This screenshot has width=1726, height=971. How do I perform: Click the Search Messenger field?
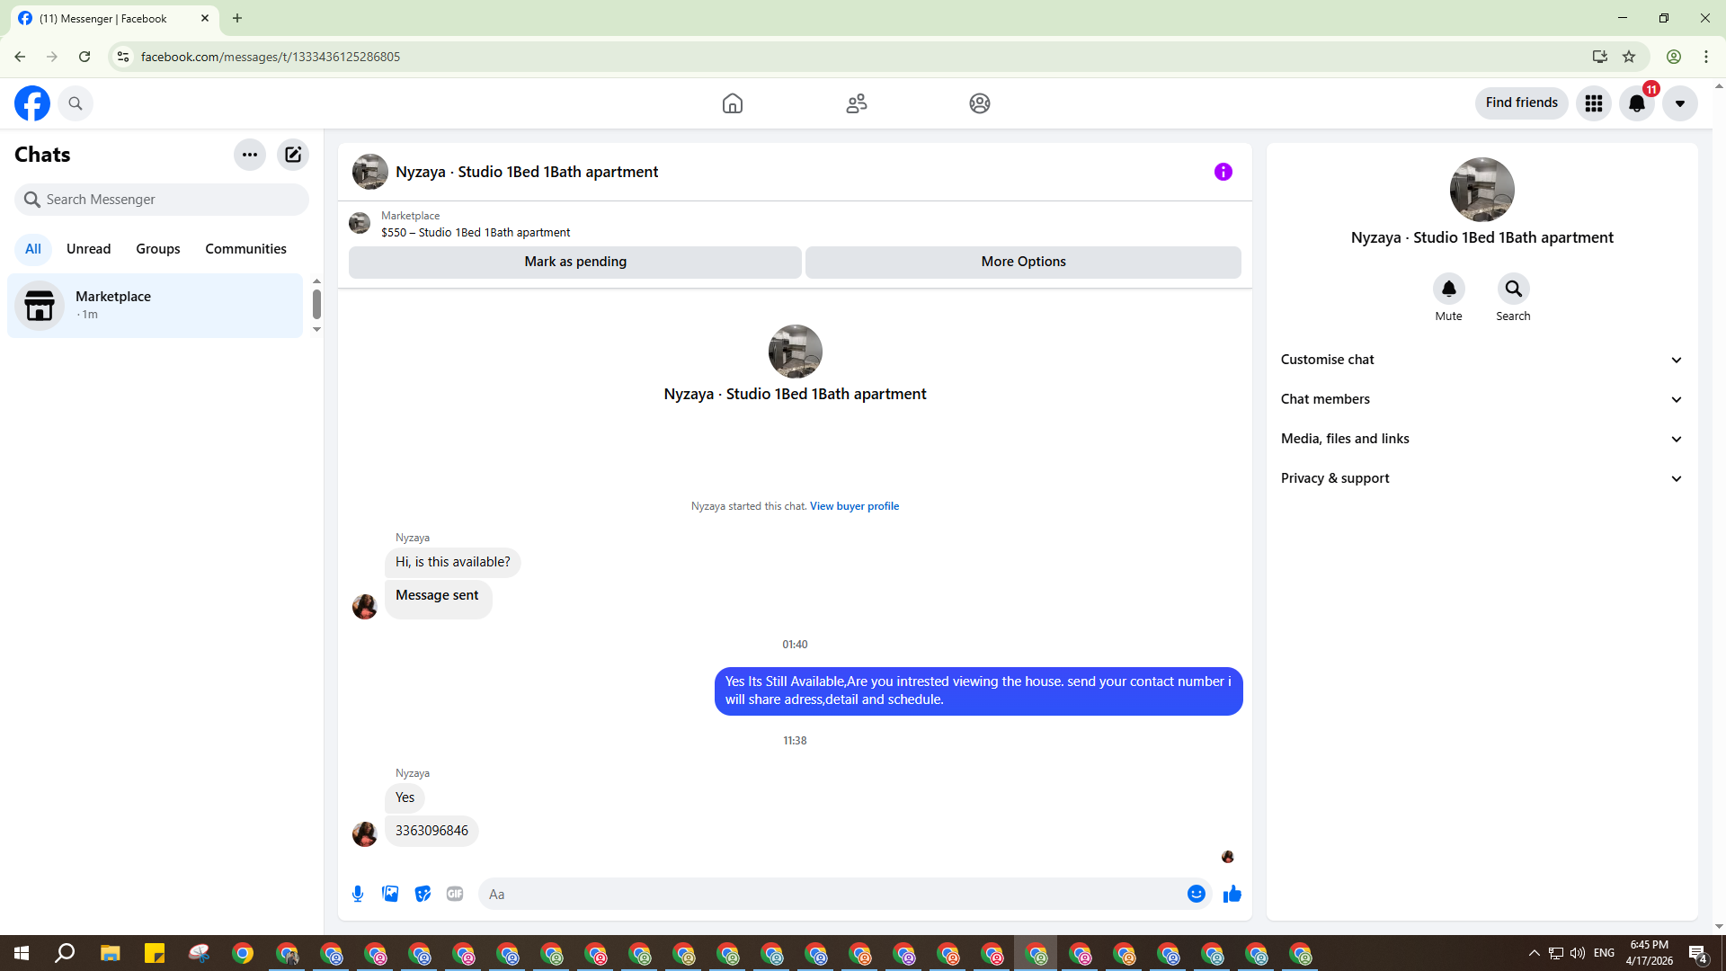[x=162, y=200]
